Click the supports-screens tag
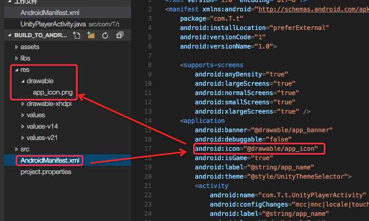 coord(212,65)
